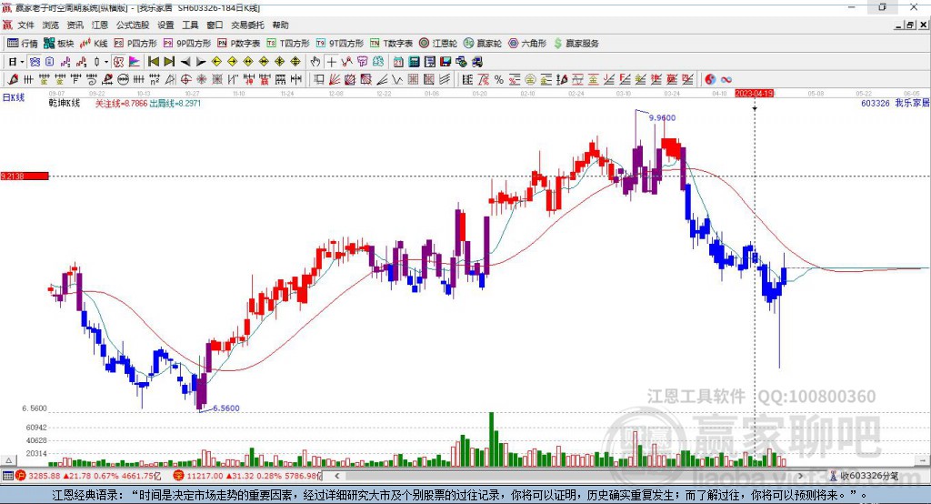
Task: Open the 资讯 menu
Action: (75, 25)
